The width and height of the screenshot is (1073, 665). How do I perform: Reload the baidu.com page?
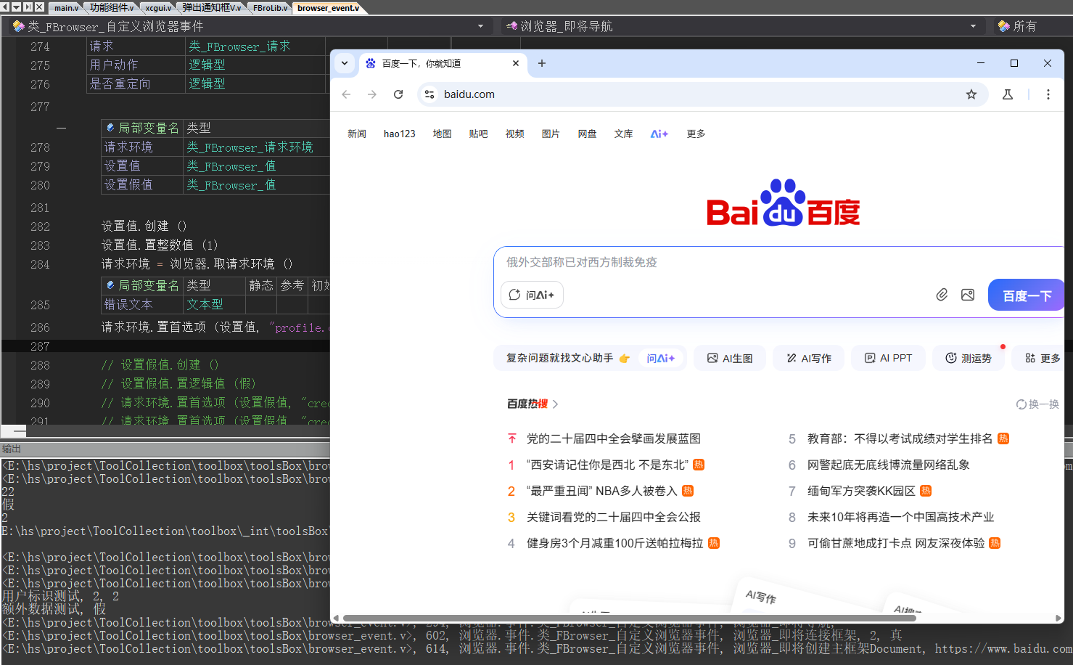[x=398, y=94]
